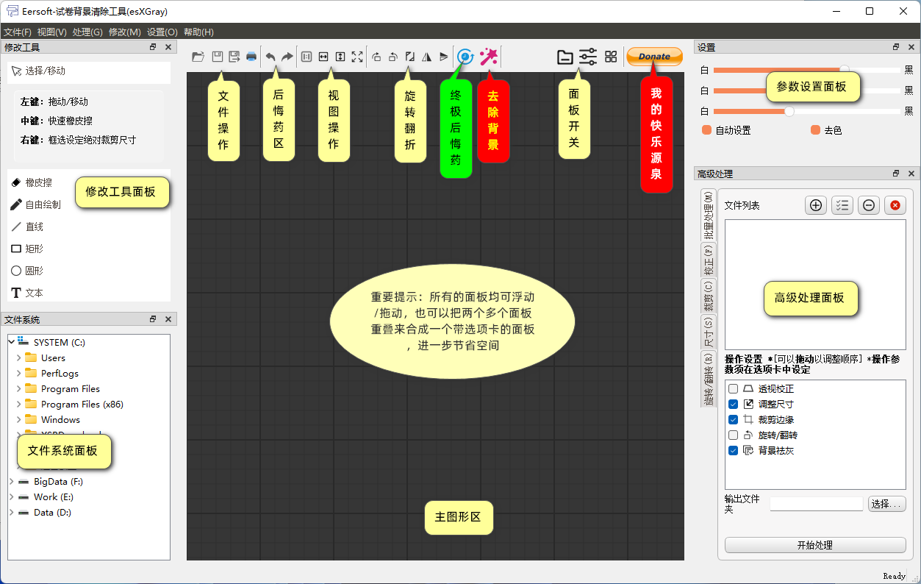The width and height of the screenshot is (921, 584).
Task: Uncheck the 调整尺寸 checkbox
Action: pos(733,405)
